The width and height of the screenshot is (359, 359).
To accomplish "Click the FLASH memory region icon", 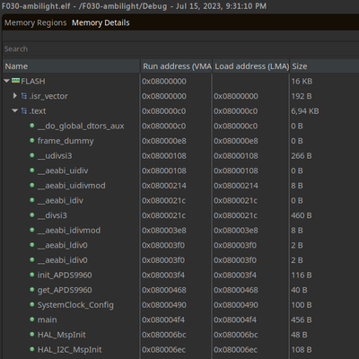I will [15, 81].
